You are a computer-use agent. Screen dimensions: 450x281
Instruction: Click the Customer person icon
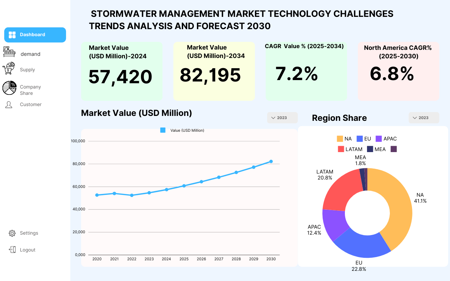tap(9, 105)
